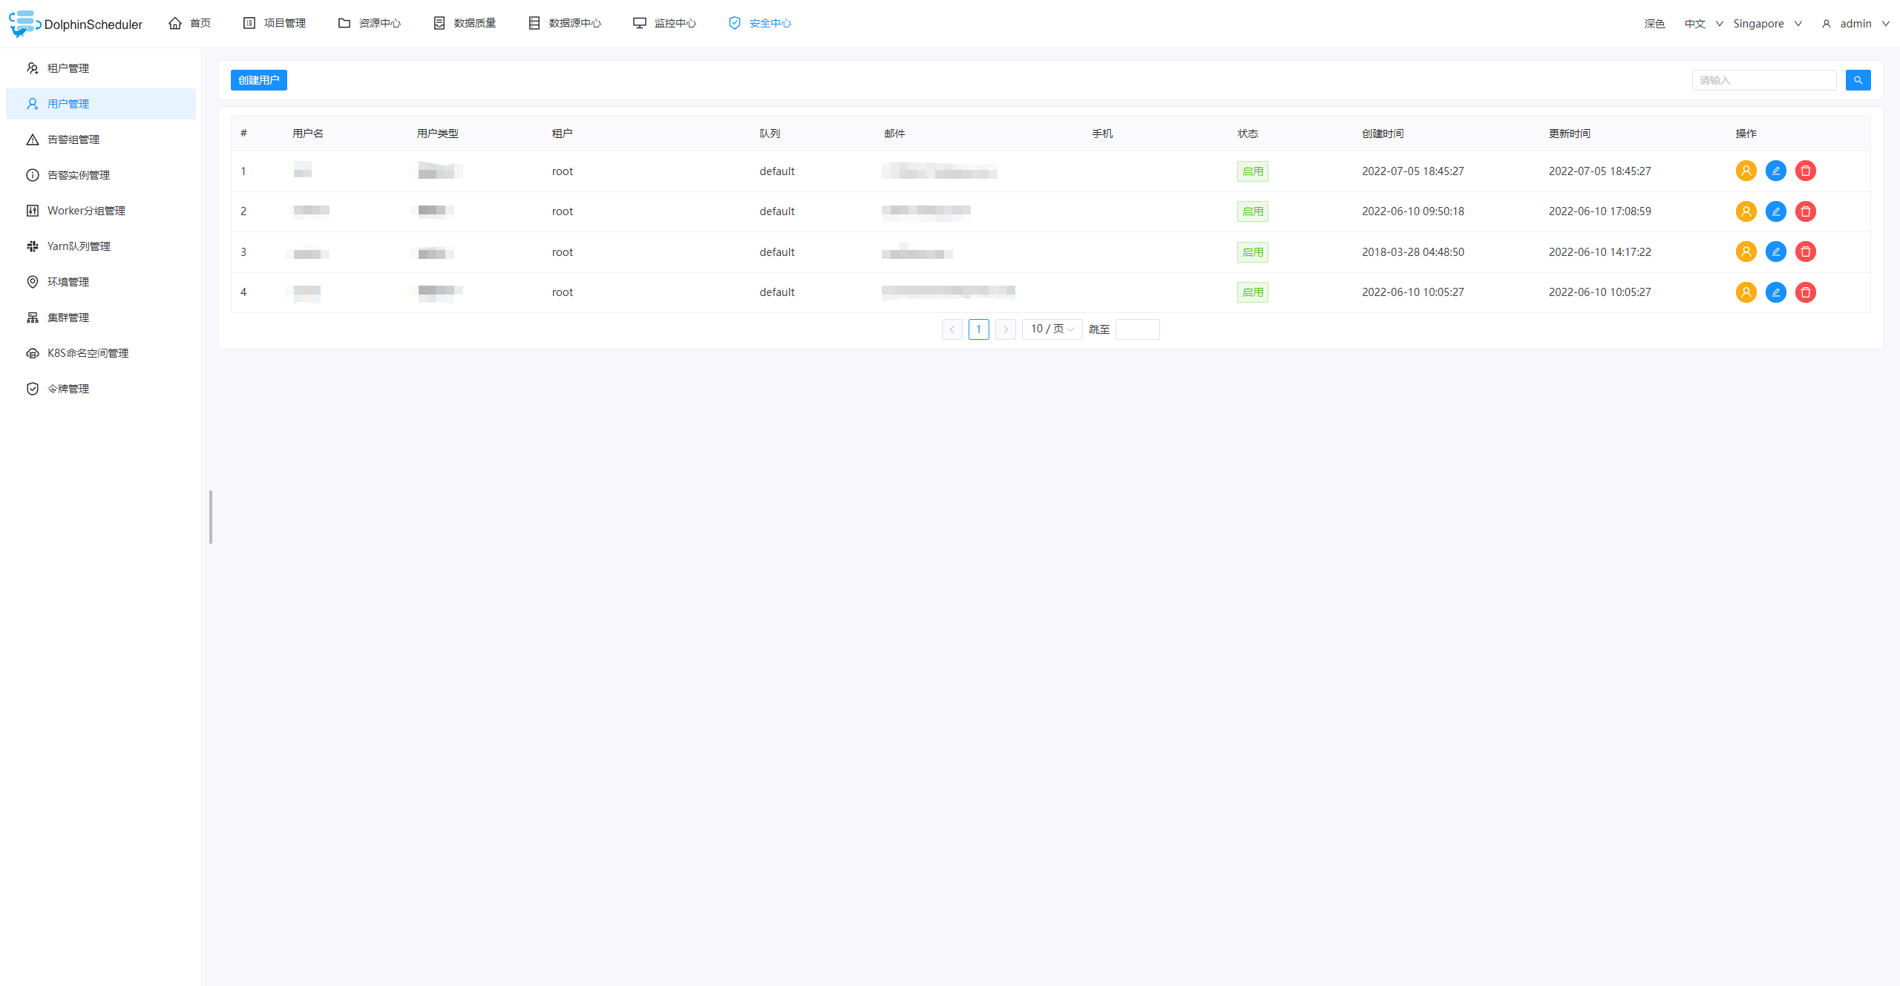Image resolution: width=1900 pixels, height=986 pixels.
Task: Expand the Singapore timezone dropdown
Action: click(x=1767, y=24)
